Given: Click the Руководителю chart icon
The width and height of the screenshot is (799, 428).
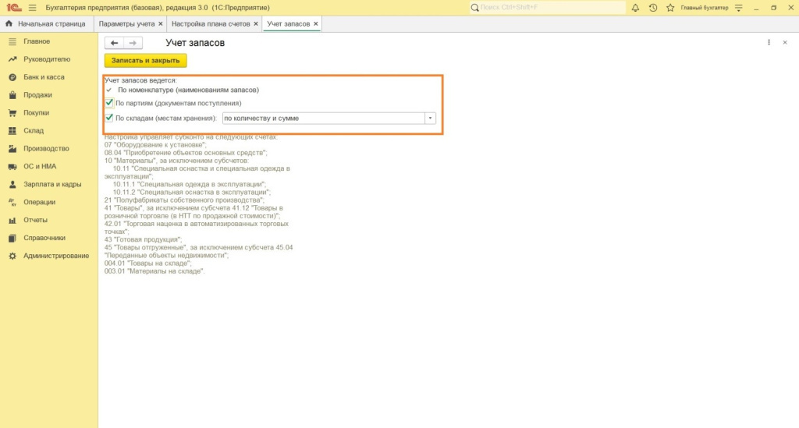Looking at the screenshot, I should point(12,59).
